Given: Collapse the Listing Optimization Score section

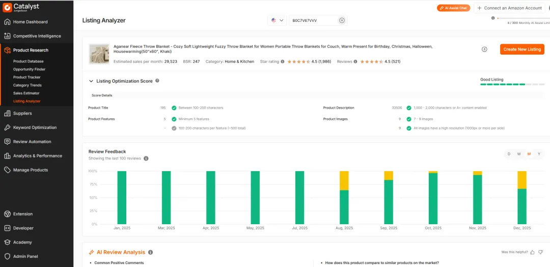Looking at the screenshot, I should click(x=91, y=81).
